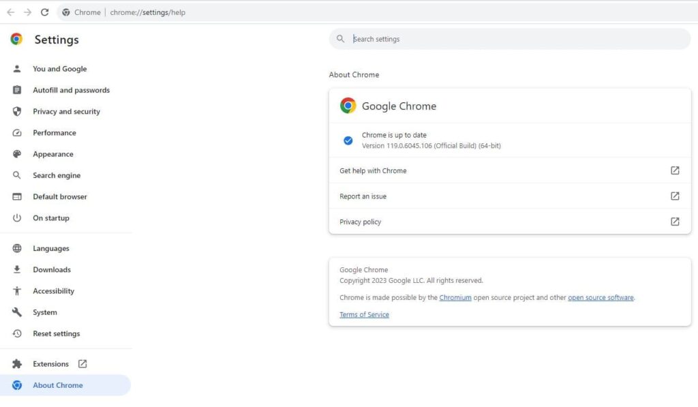Open external link beside Get help with Chrome
This screenshot has width=698, height=407.
pos(675,170)
